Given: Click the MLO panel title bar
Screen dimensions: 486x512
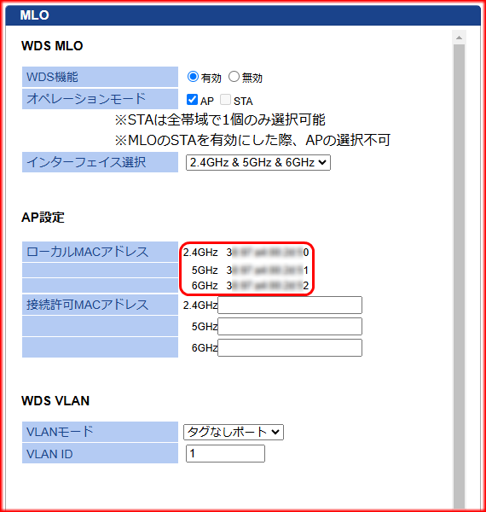Looking at the screenshot, I should [243, 15].
